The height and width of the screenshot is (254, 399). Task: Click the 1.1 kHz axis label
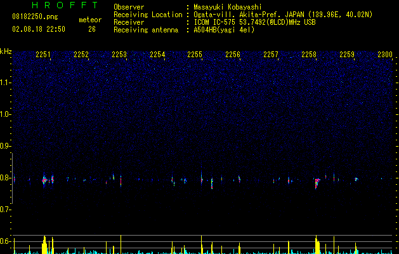[x=4, y=83]
